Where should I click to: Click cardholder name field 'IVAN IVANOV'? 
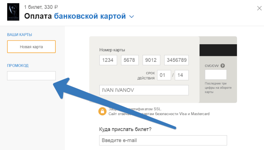coord(144,90)
